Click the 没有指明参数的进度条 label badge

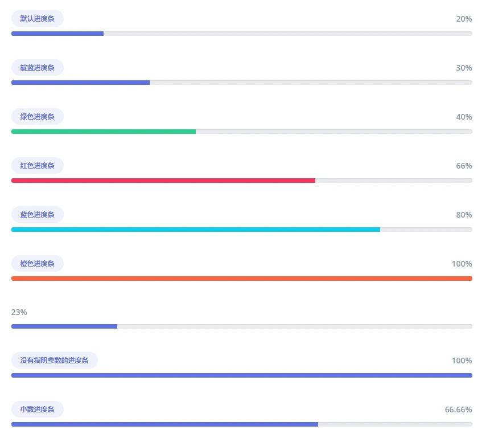[x=54, y=361]
